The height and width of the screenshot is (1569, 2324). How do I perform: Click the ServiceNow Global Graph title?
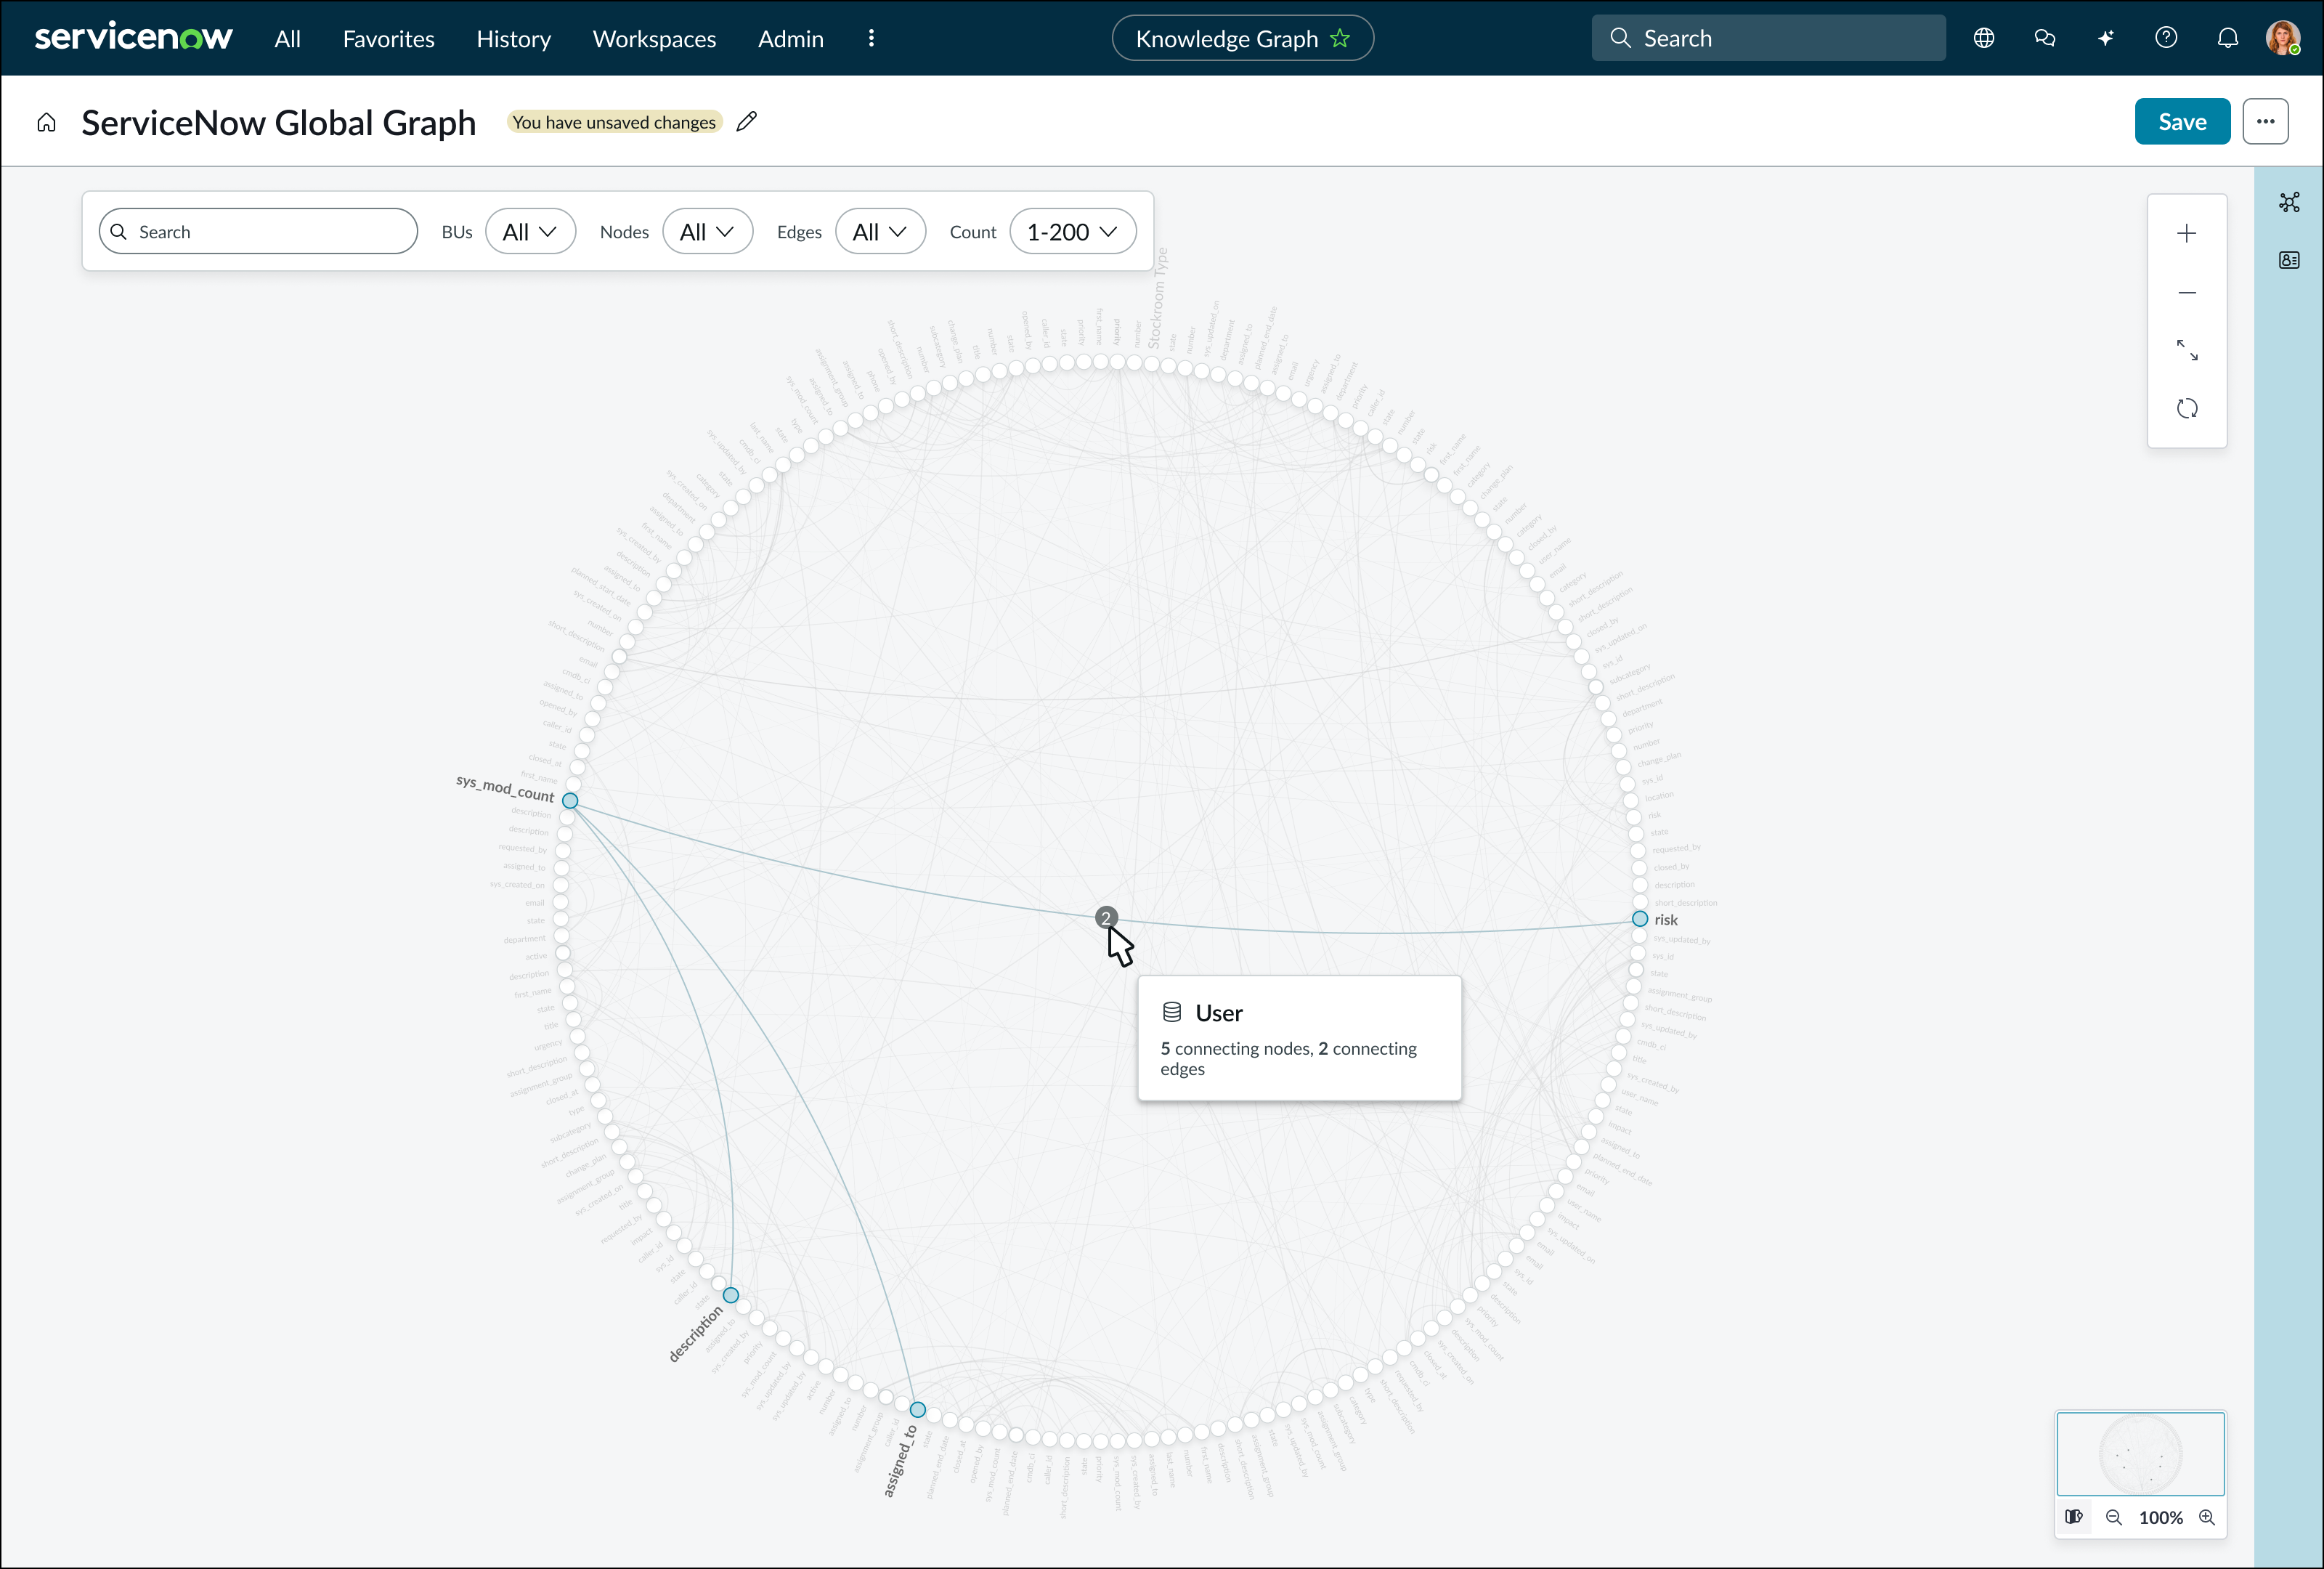point(279,122)
